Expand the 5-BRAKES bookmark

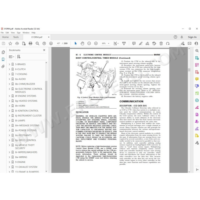coord(9,64)
